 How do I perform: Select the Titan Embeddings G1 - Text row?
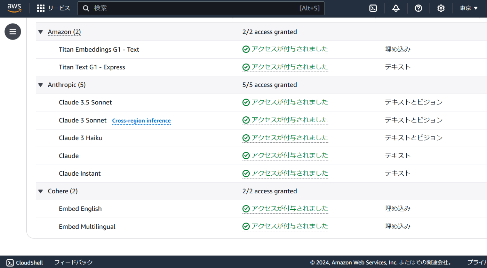[261, 50]
